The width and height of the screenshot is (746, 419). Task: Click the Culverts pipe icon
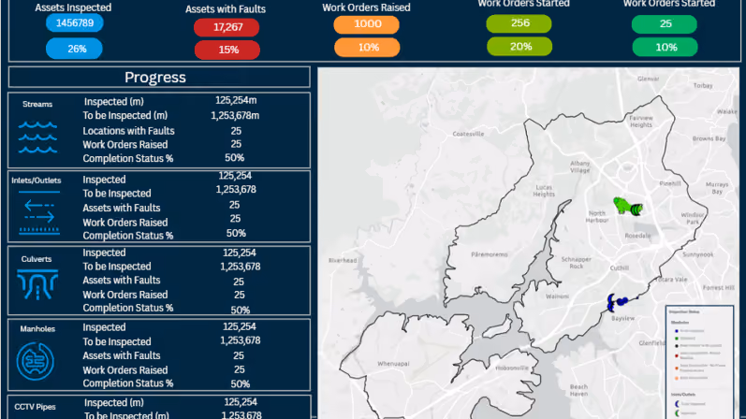pyautogui.click(x=37, y=284)
